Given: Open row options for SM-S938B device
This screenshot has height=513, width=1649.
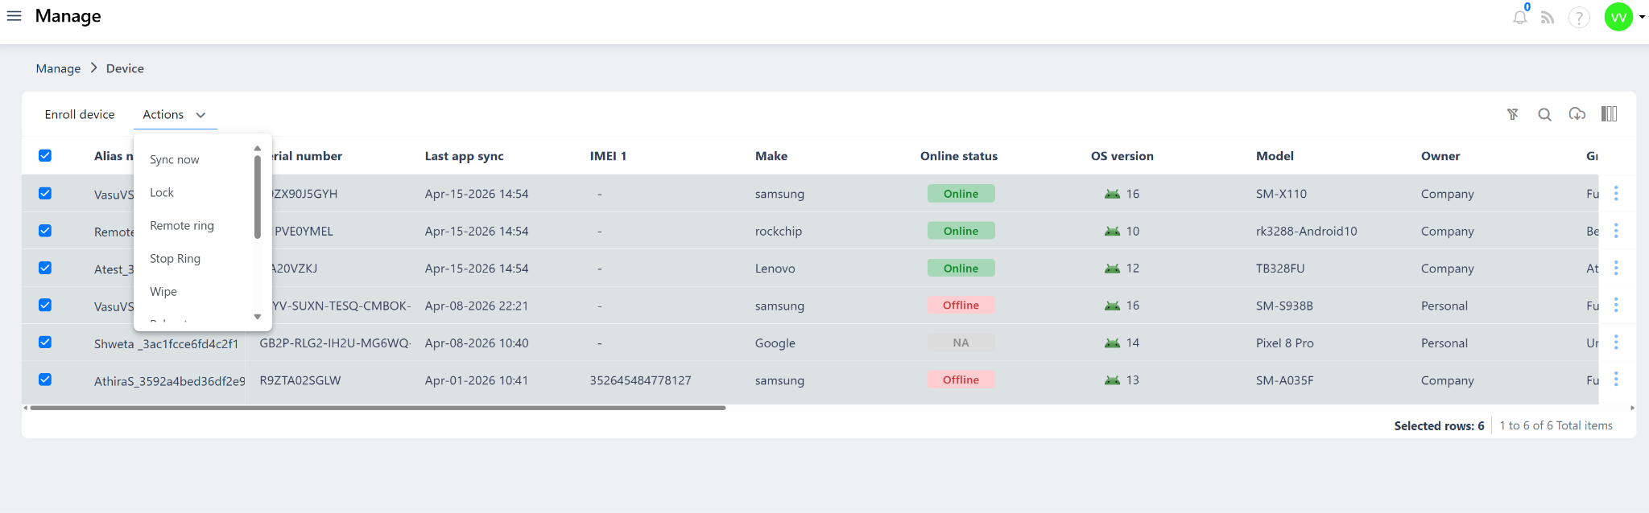Looking at the screenshot, I should 1616,305.
